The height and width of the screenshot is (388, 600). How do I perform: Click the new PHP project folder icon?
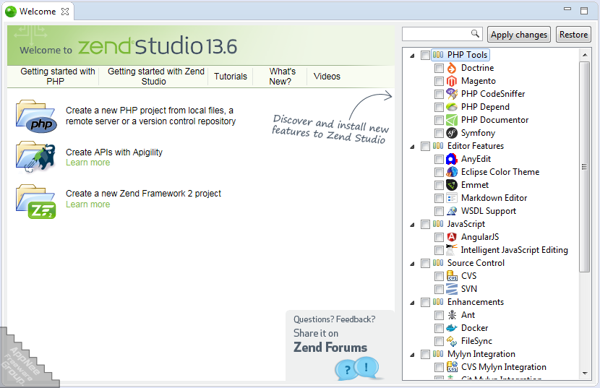(36, 116)
